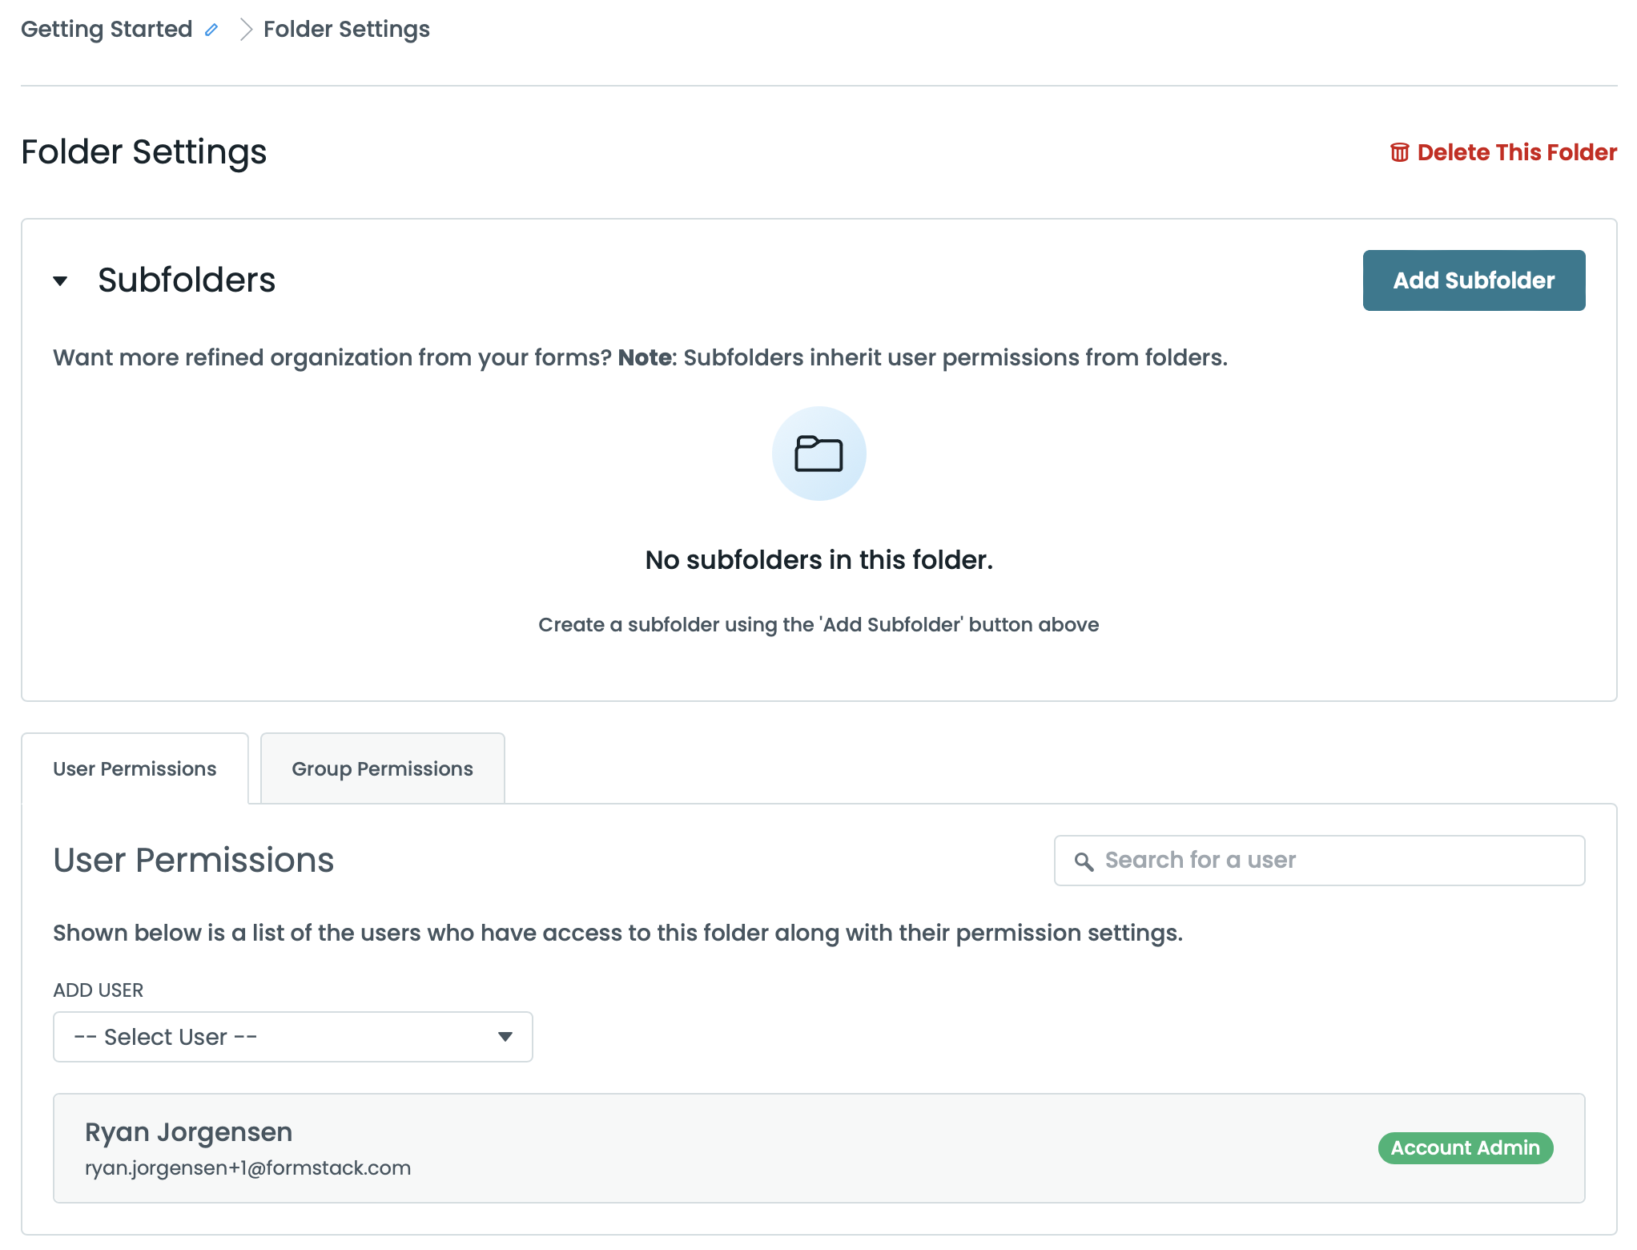
Task: Click the Folder Settings breadcrumb item
Action: click(x=346, y=30)
